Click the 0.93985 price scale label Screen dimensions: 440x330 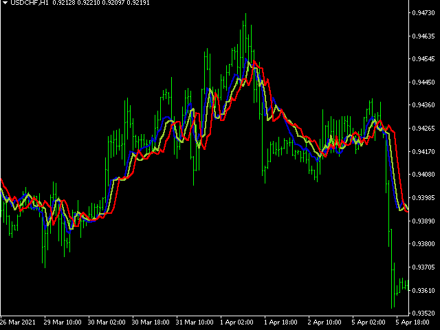click(423, 197)
